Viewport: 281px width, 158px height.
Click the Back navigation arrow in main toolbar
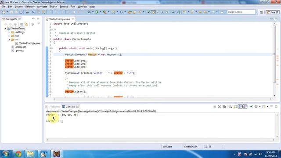tap(205, 12)
